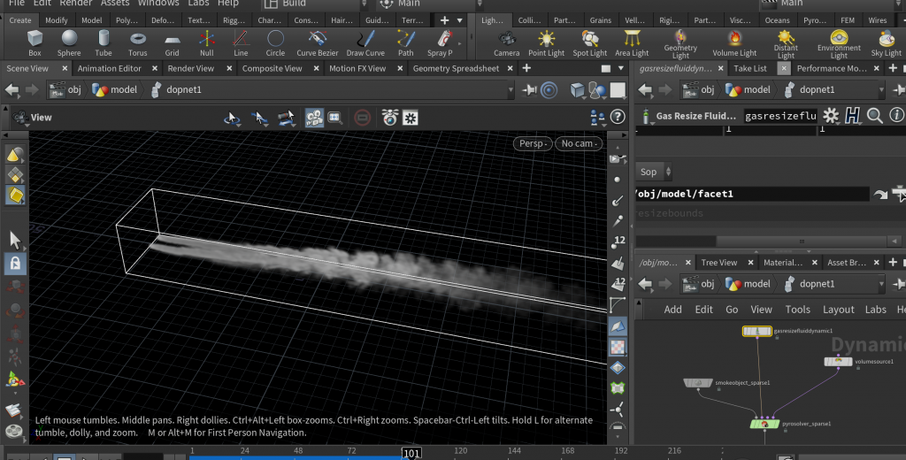This screenshot has height=460, width=906.
Task: Add a Point Light
Action: pyautogui.click(x=546, y=43)
